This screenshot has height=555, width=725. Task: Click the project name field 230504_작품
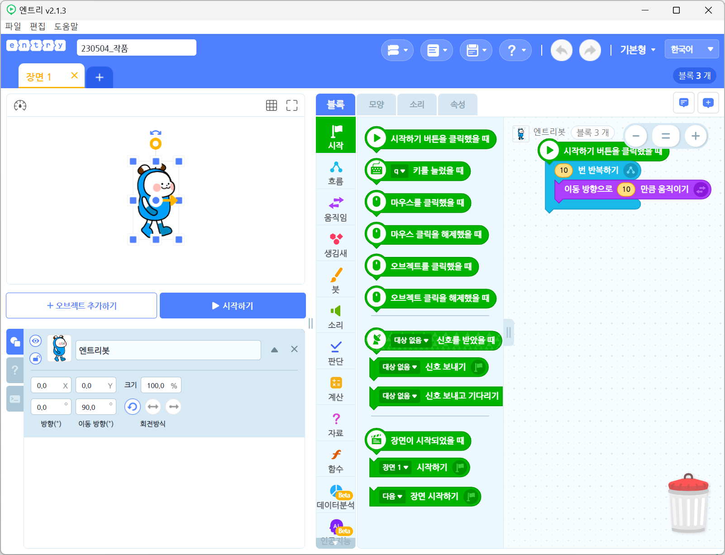click(x=136, y=48)
